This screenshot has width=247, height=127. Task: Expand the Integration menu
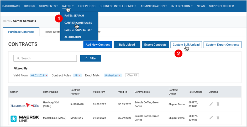182,6
